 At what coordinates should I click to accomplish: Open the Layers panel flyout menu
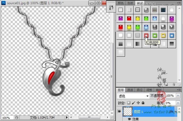tap(179, 90)
